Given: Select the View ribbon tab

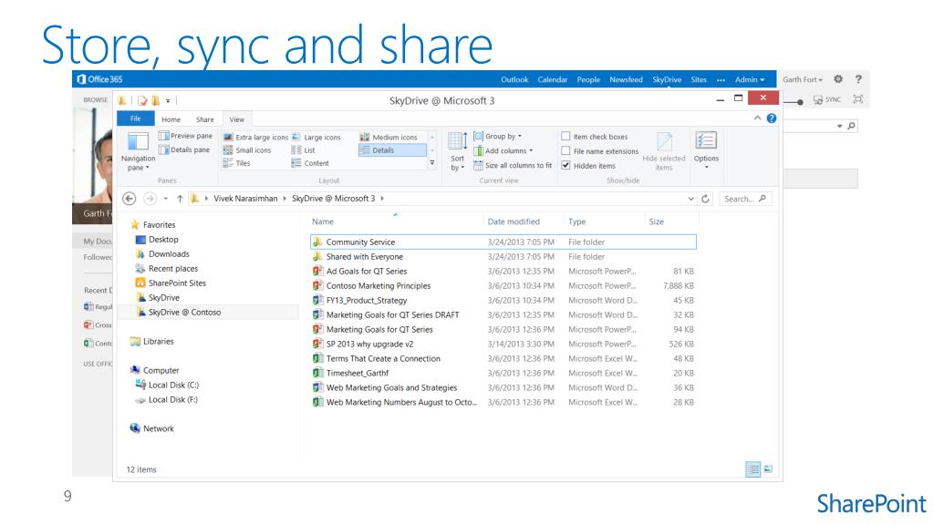Looking at the screenshot, I should click(x=237, y=119).
